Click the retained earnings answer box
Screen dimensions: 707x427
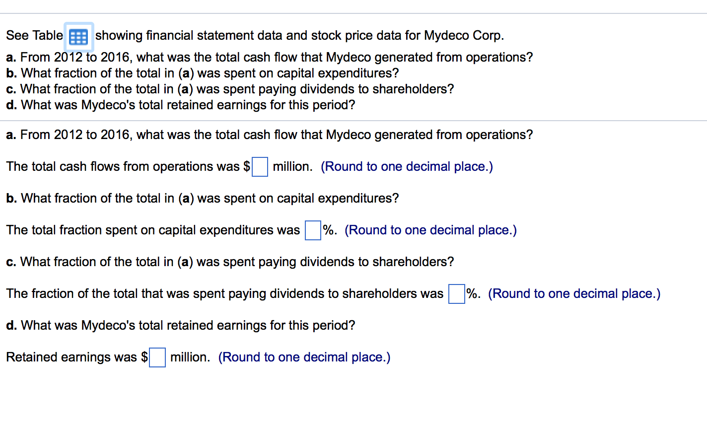[x=157, y=357]
